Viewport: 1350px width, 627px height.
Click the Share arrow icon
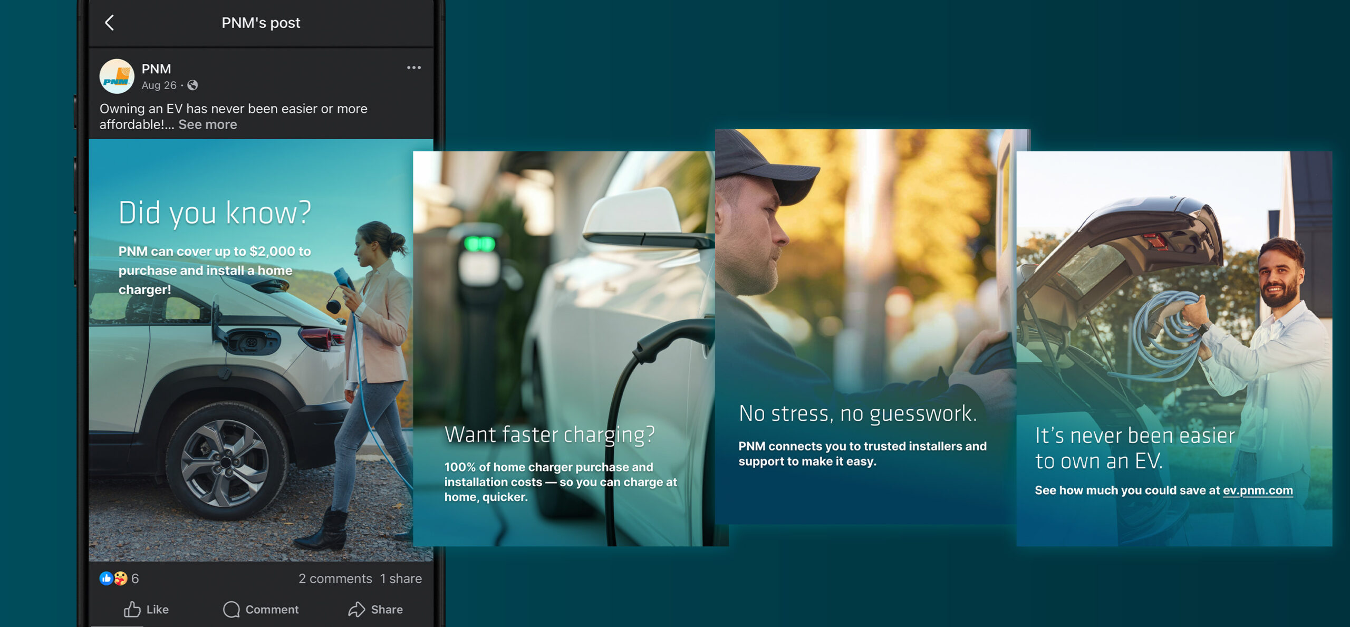pos(356,609)
